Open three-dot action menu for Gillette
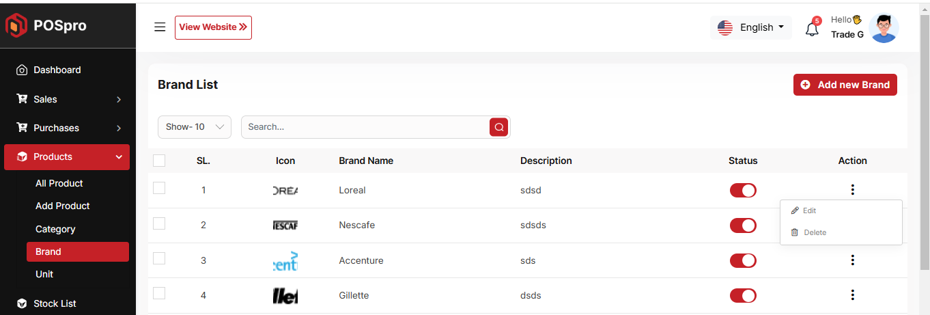Viewport: 930px width, 315px height. (x=852, y=295)
